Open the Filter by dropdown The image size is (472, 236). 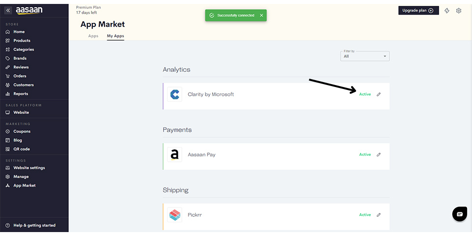click(365, 56)
